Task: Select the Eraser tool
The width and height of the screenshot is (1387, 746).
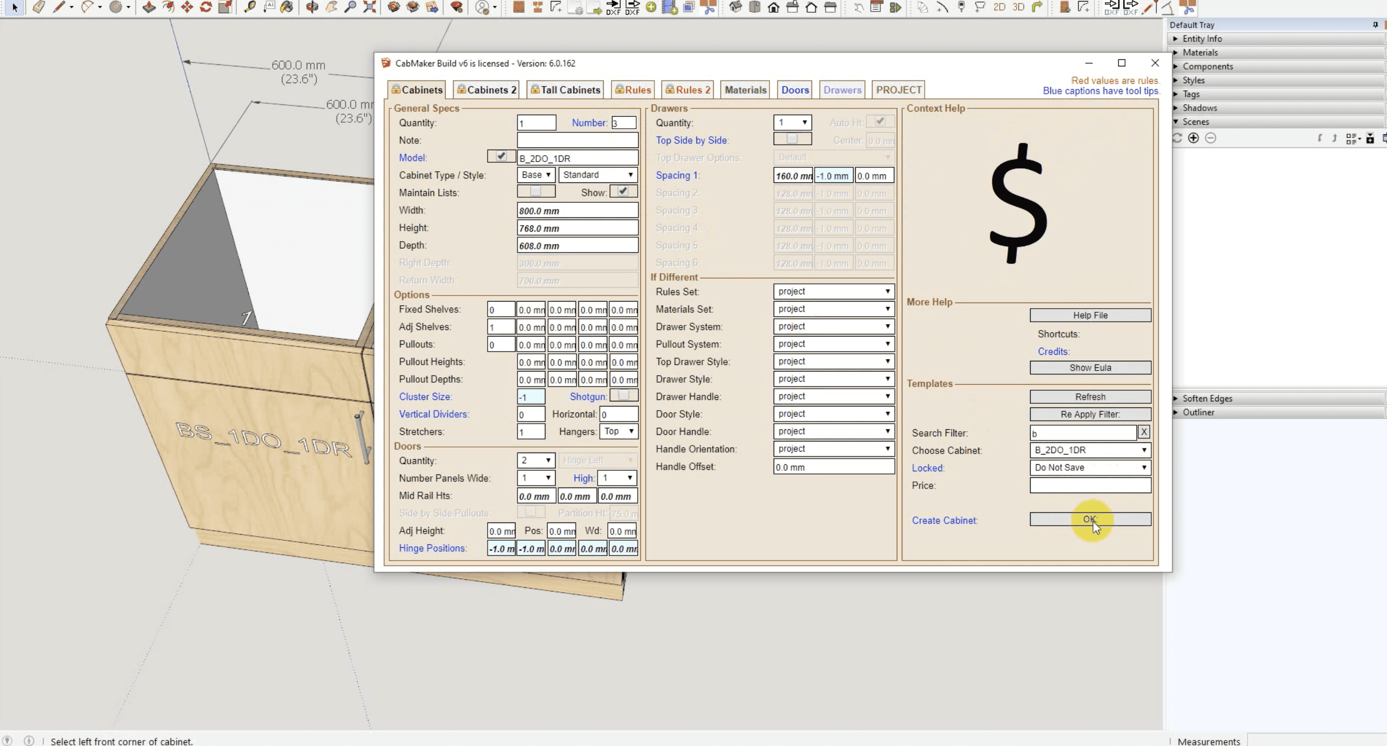Action: (39, 7)
